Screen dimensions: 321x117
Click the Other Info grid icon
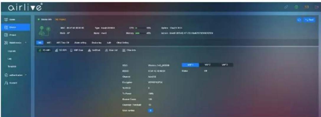pyautogui.click(x=123, y=50)
